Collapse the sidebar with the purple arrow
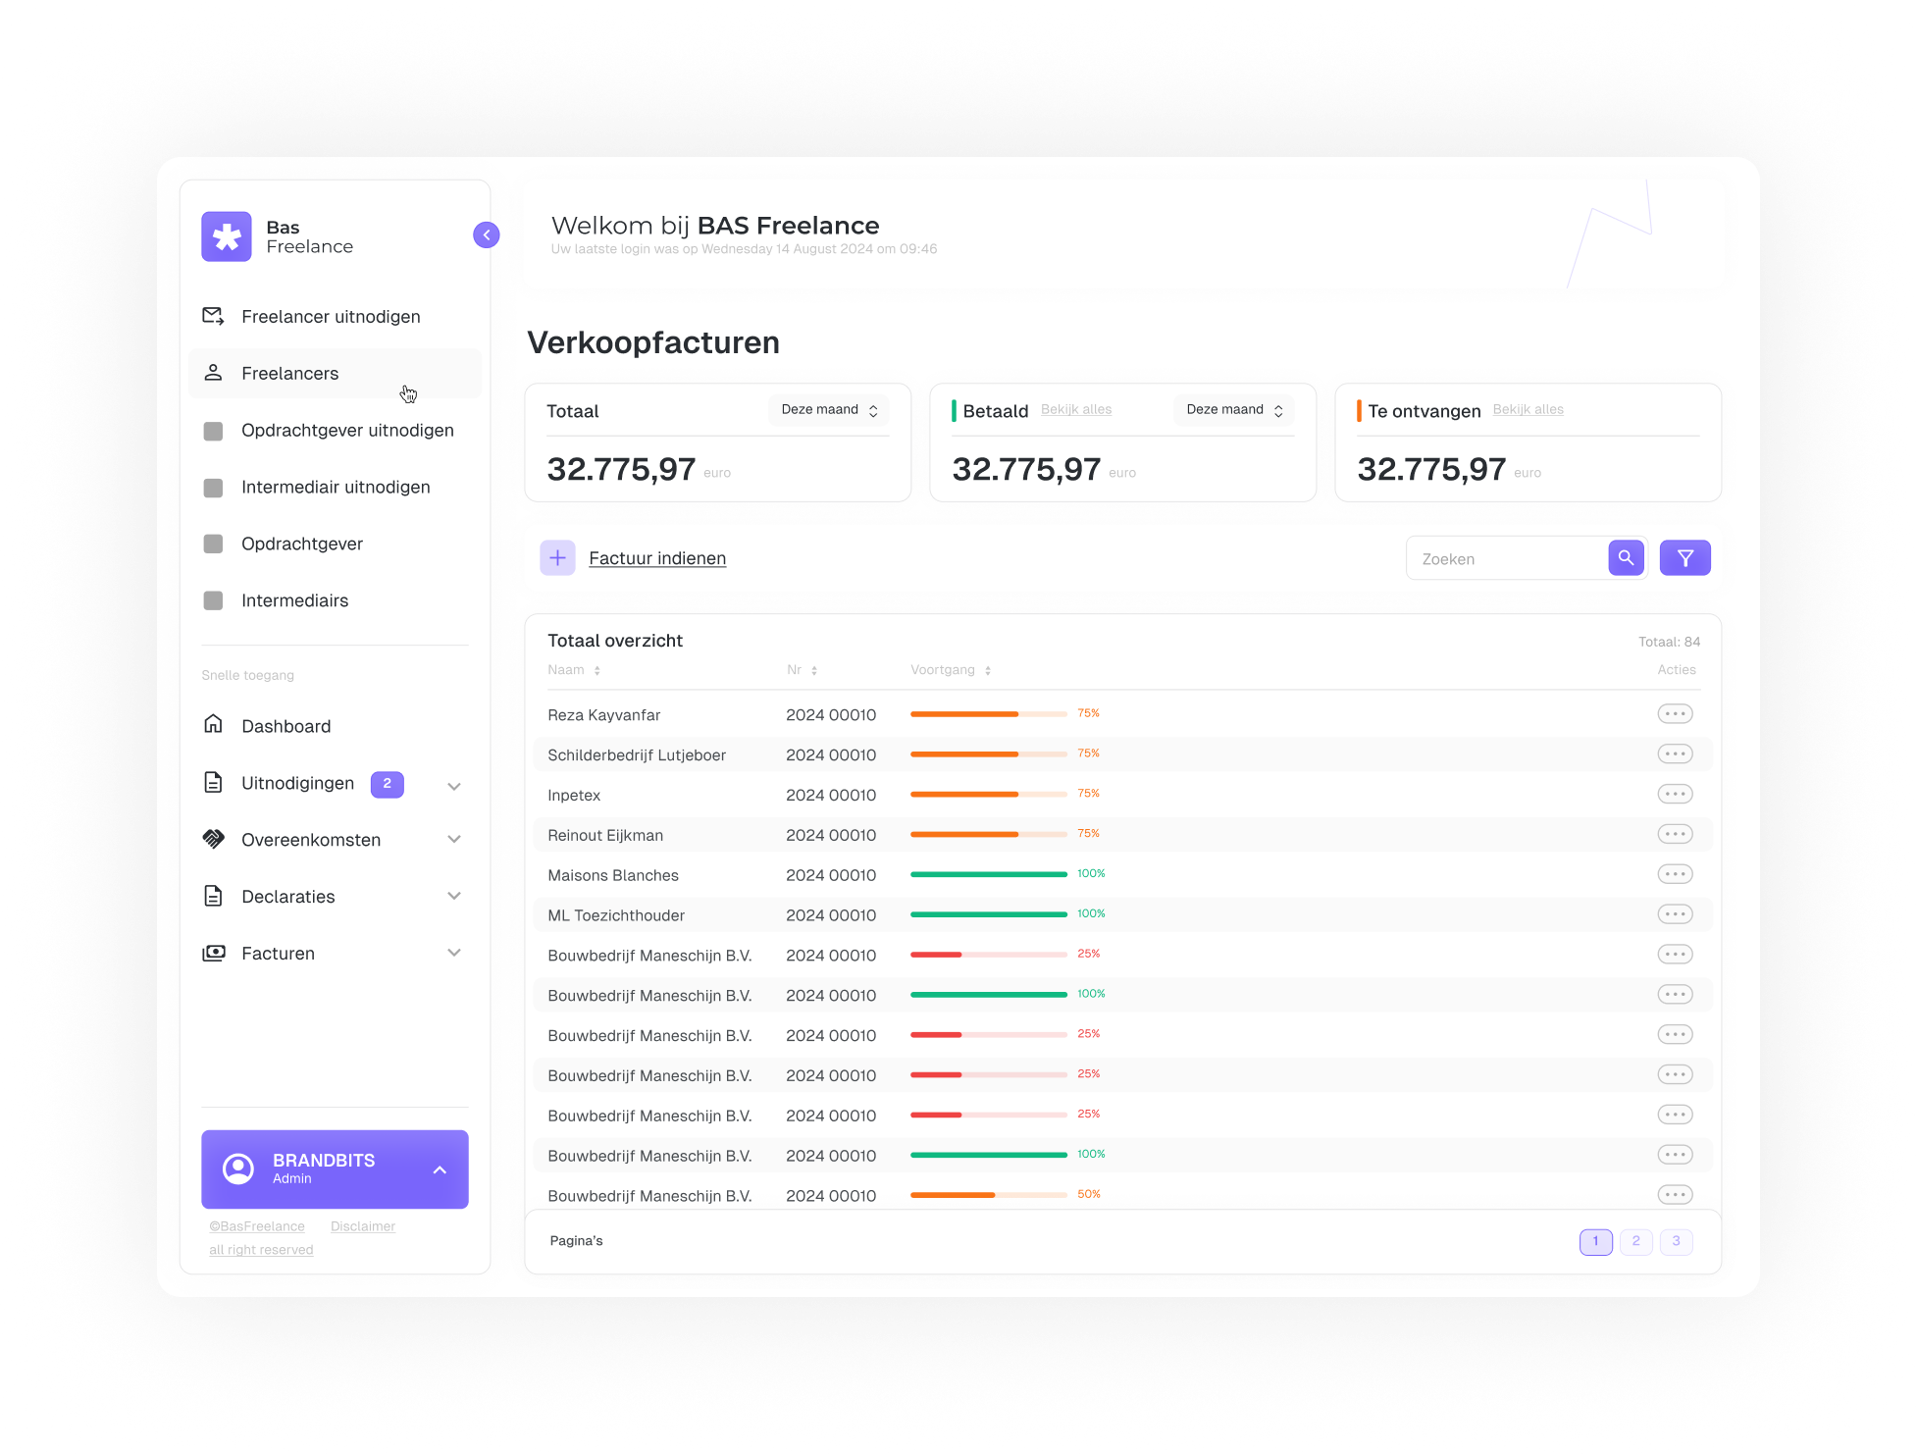Viewport: 1917px width, 1454px height. [x=487, y=235]
